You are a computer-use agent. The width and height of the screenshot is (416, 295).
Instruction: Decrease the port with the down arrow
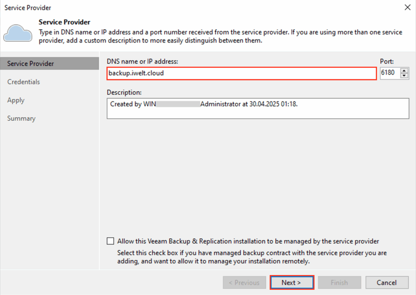(404, 75)
